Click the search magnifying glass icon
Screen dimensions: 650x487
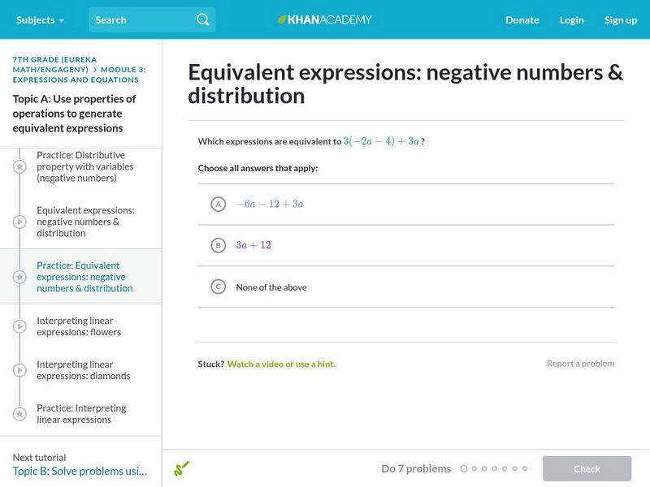[x=203, y=19]
